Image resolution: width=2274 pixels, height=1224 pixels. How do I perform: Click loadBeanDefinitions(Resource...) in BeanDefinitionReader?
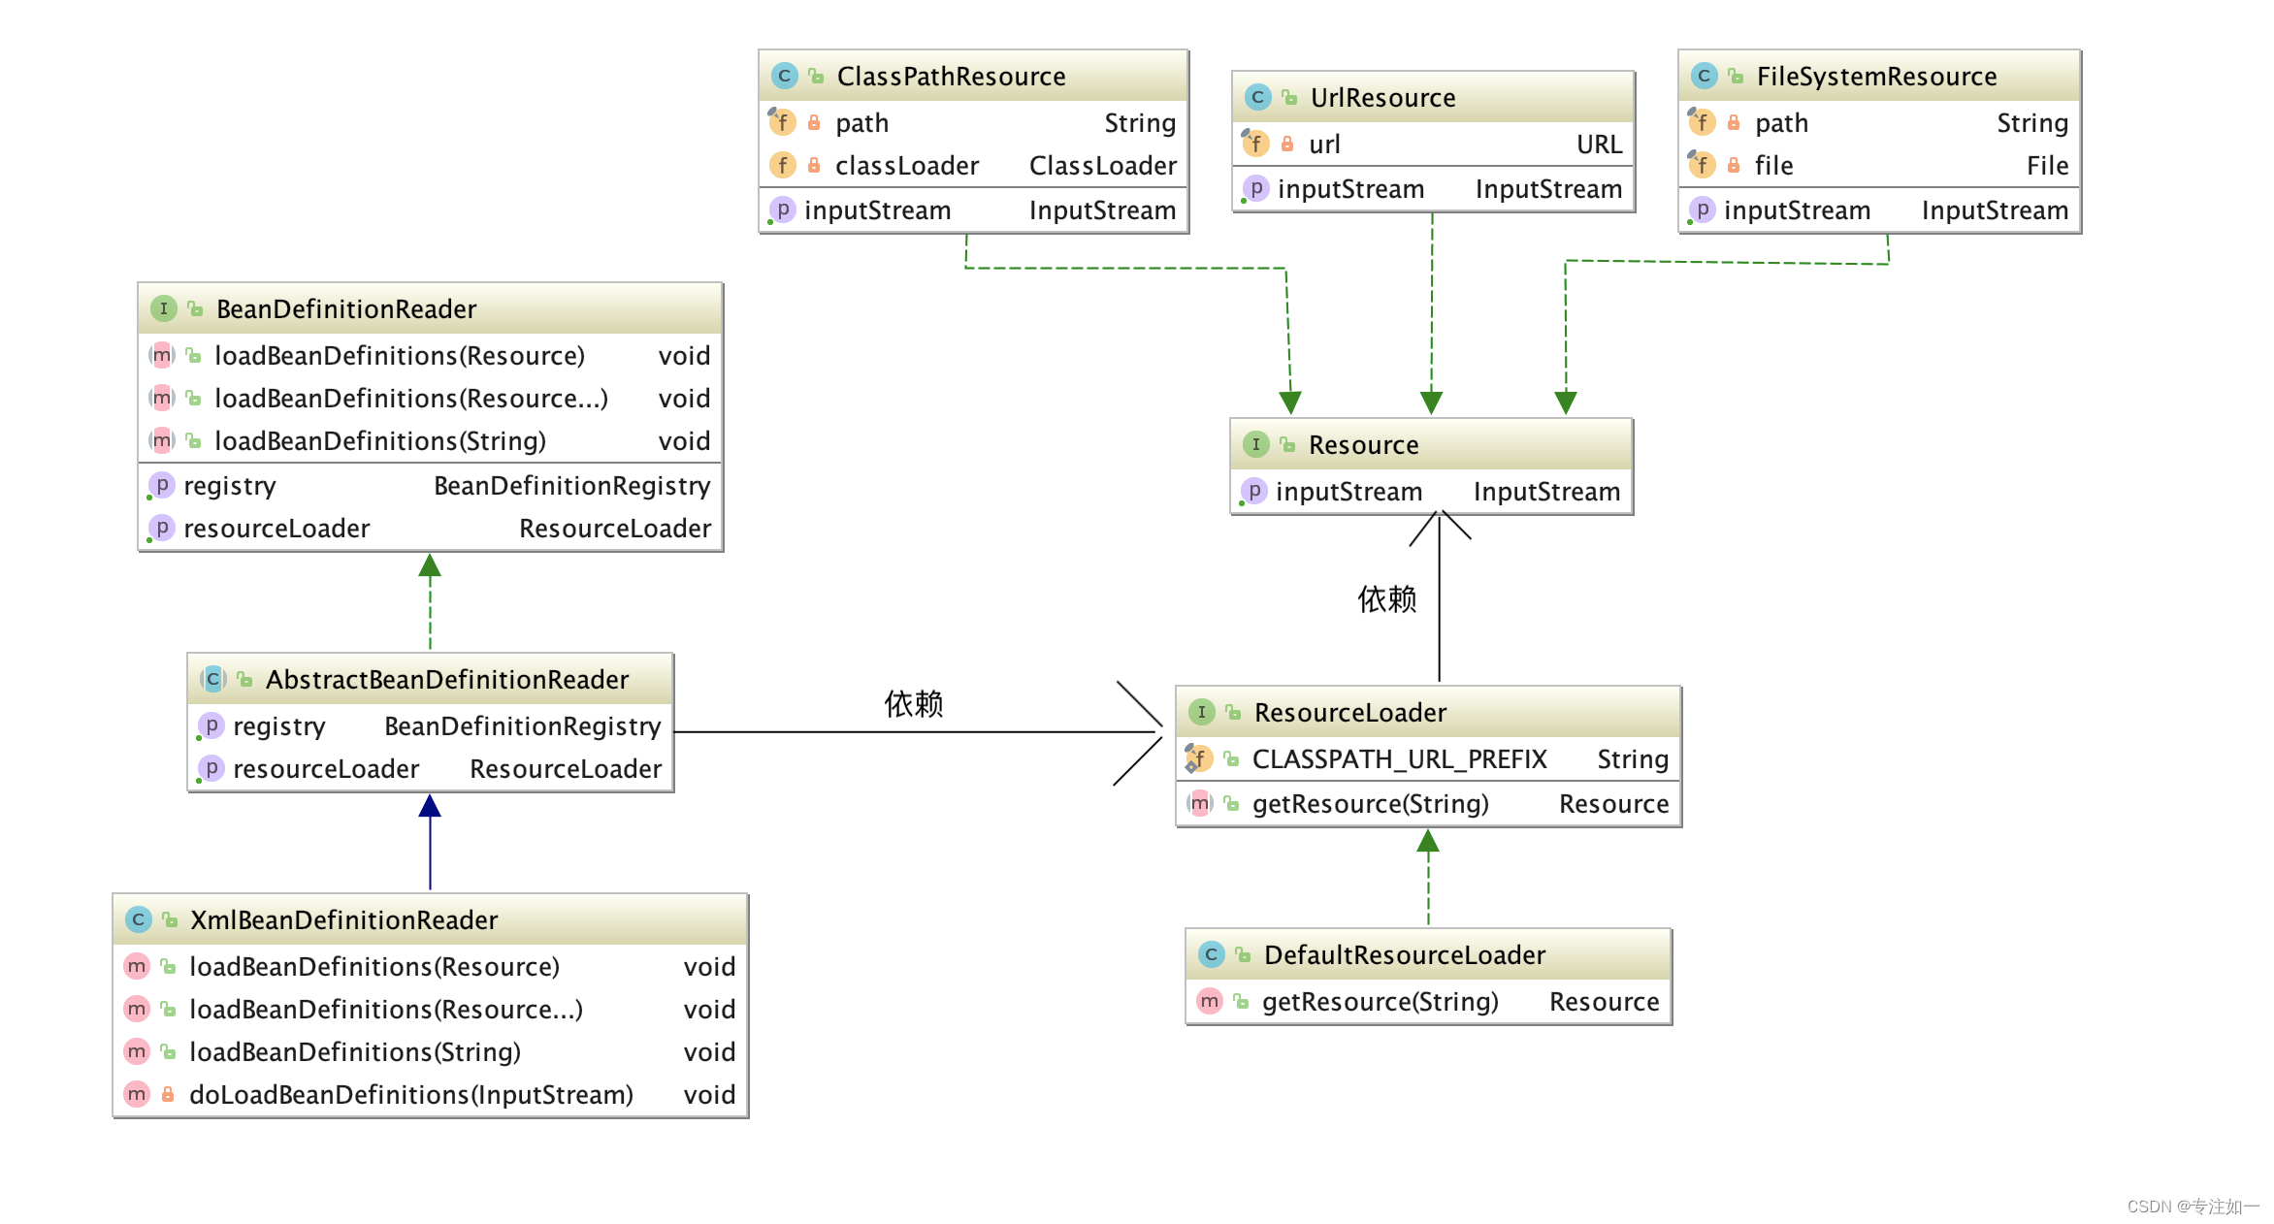pos(411,398)
